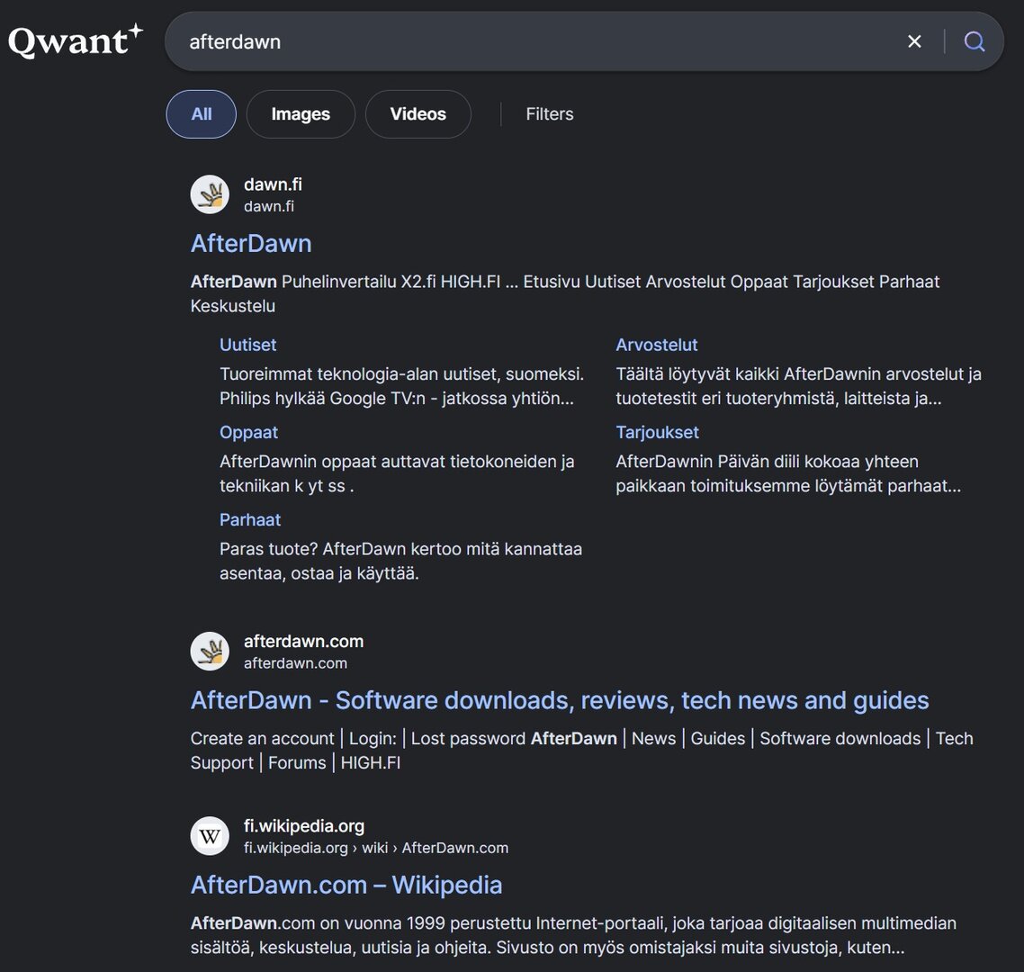The image size is (1024, 972).
Task: Open AfterDawn.com – Wikipedia result
Action: (346, 885)
